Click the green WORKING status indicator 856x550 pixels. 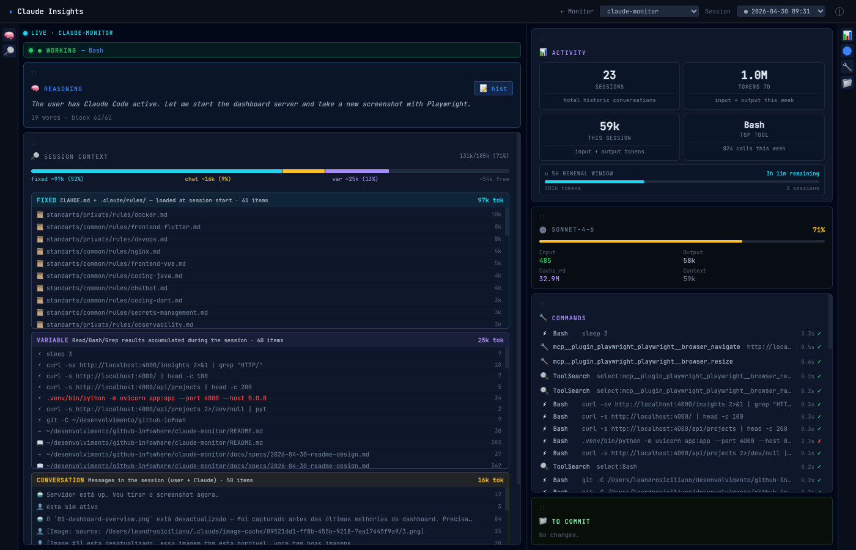pyautogui.click(x=30, y=50)
